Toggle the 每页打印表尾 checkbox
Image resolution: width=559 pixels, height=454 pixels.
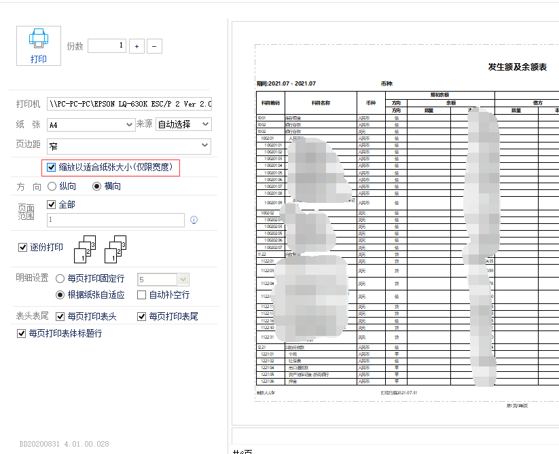pos(141,316)
